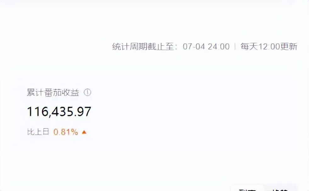
Task: Click the earnings figure 116,435.97
Action: point(59,112)
